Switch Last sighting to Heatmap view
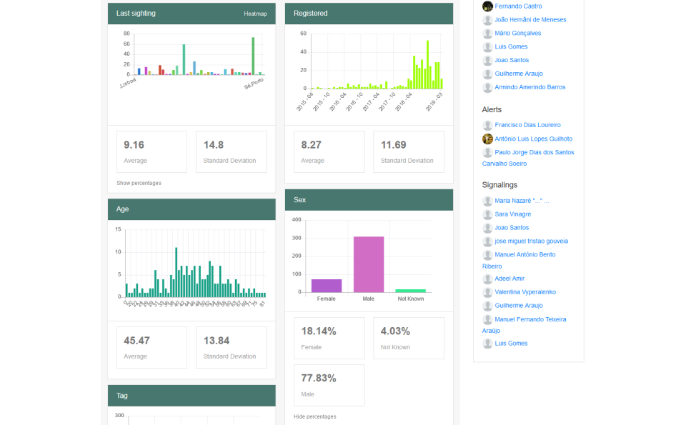This screenshot has width=686, height=425. 255,13
